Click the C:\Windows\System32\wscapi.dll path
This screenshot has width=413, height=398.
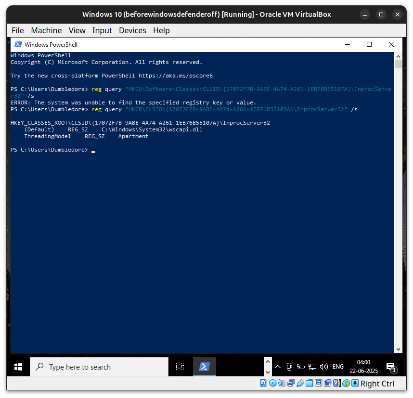coord(152,129)
